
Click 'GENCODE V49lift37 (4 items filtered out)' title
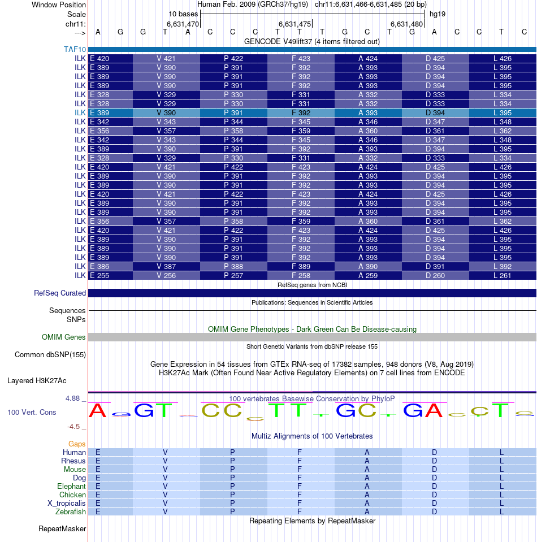point(312,41)
